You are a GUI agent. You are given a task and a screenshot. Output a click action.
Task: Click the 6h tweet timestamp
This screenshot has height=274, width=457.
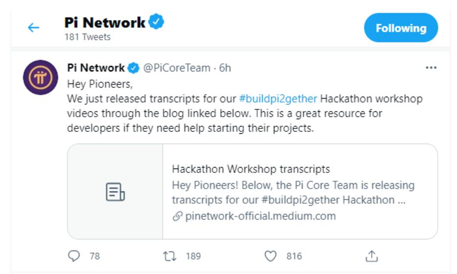click(x=225, y=68)
